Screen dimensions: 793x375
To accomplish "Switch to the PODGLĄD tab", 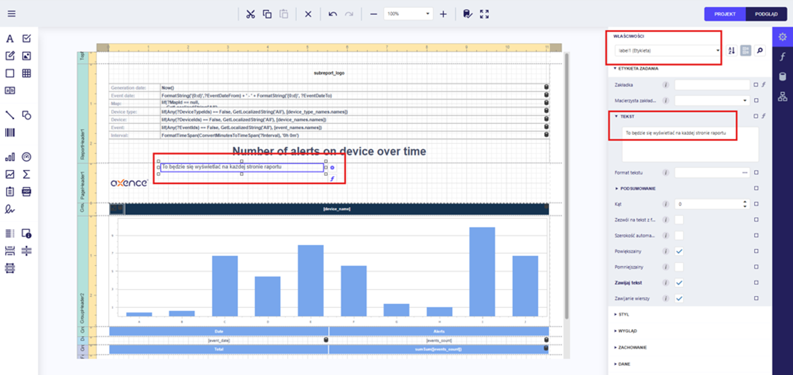I will 766,14.
